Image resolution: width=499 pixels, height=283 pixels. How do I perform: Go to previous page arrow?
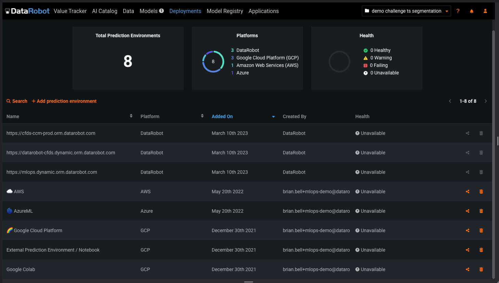tap(450, 101)
